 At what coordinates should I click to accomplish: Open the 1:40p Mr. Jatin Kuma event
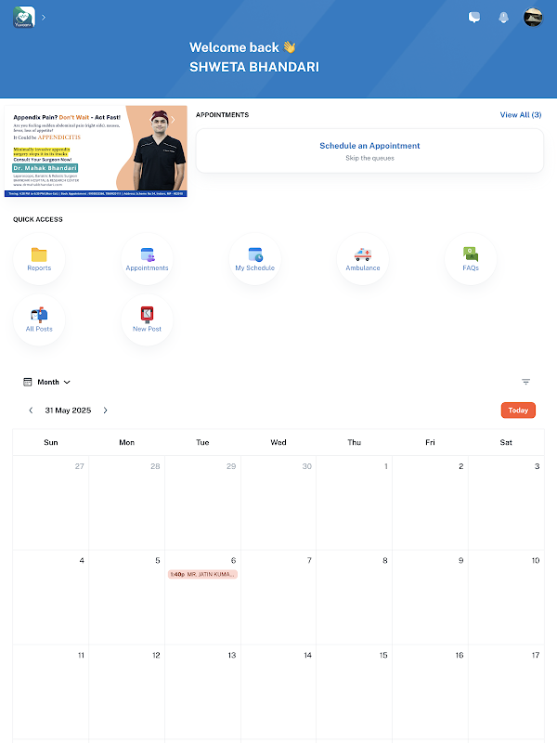[x=202, y=574]
